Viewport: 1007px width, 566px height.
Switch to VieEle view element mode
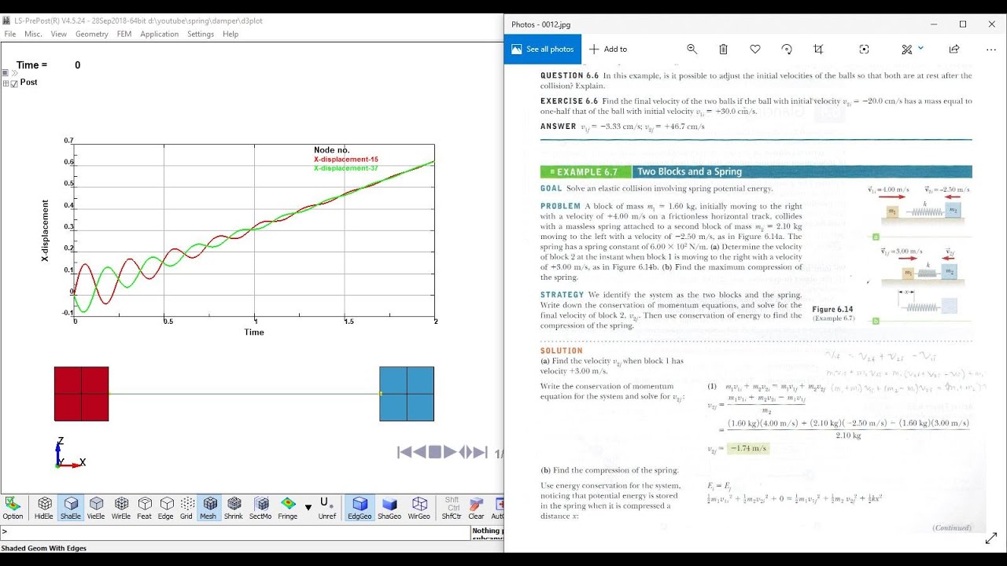pyautogui.click(x=96, y=508)
